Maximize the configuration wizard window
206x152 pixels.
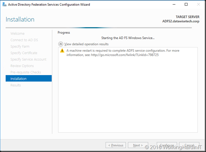click(186, 4)
